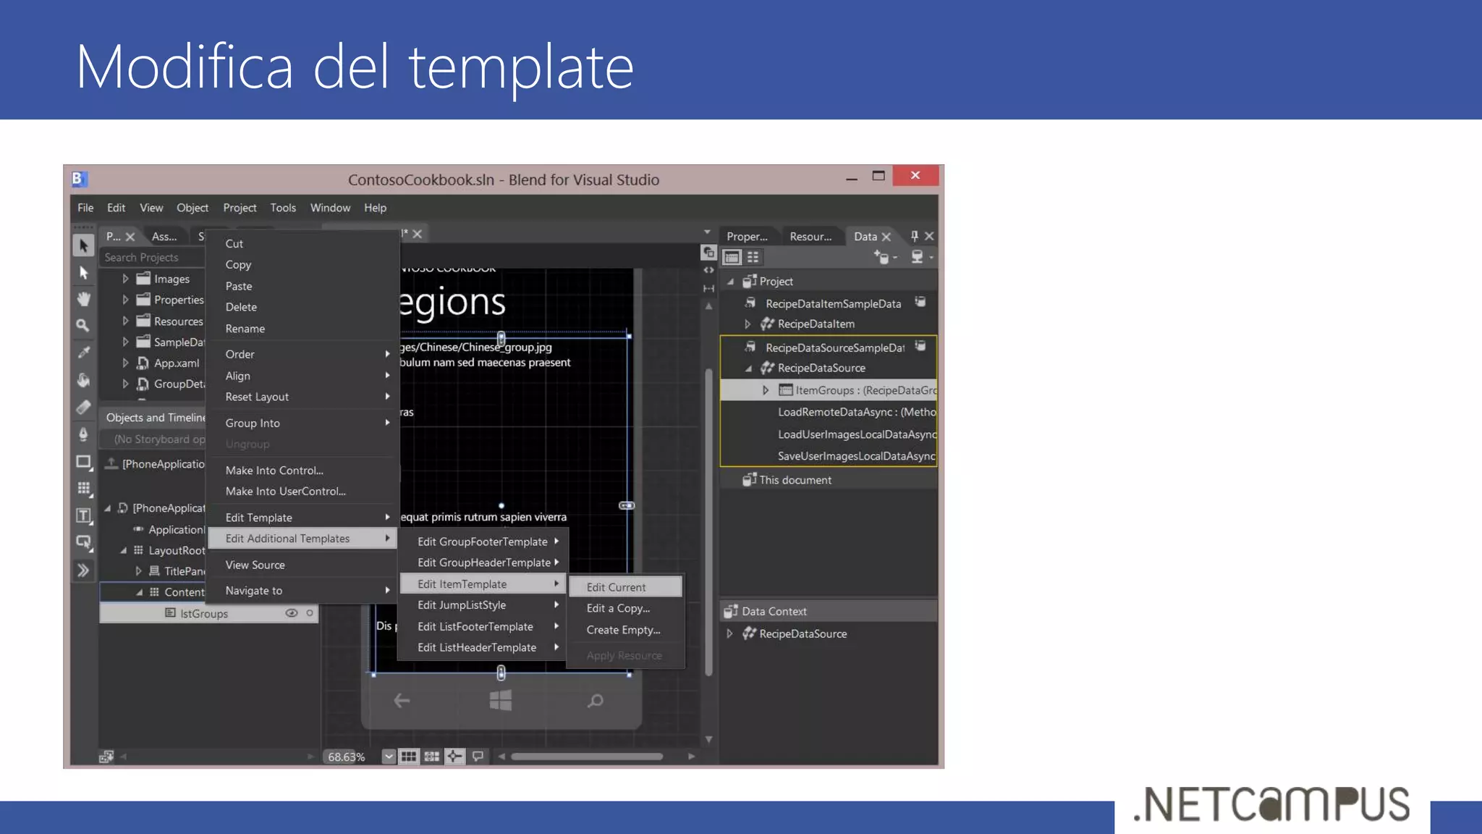The width and height of the screenshot is (1482, 834).
Task: Open the zoom percentage dropdown
Action: (x=389, y=757)
